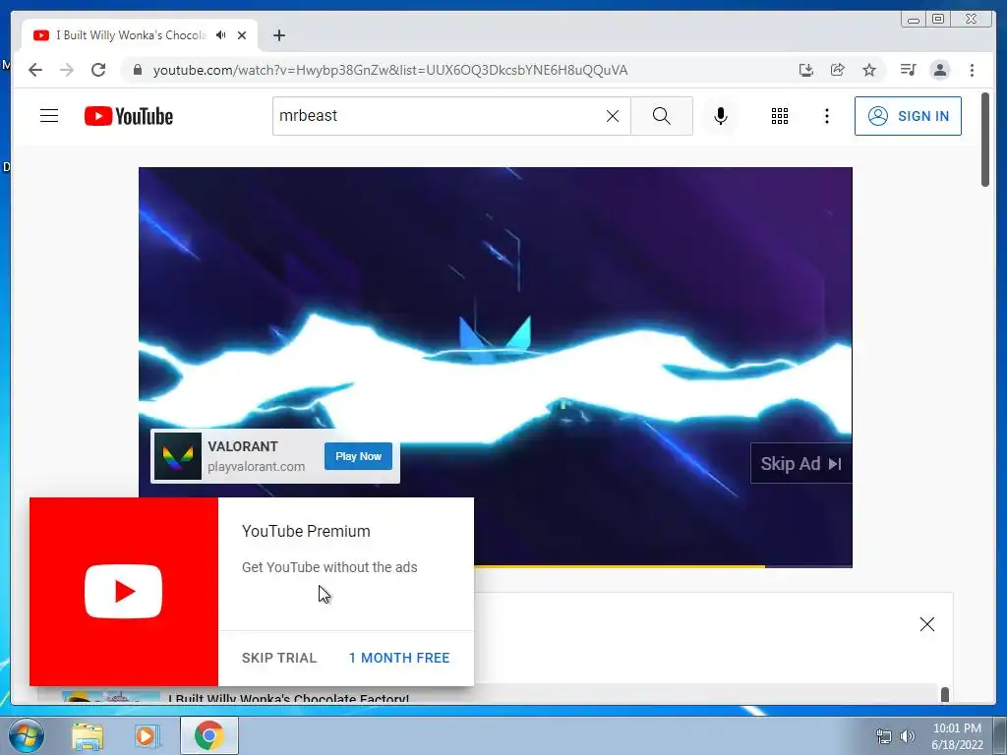Reload the page
Screen dimensions: 1007x755
point(98,70)
